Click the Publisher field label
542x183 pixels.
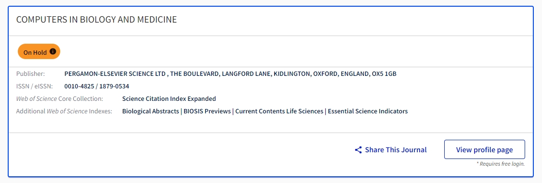pyautogui.click(x=30, y=74)
